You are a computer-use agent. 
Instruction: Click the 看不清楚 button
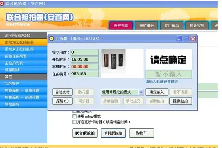(x=180, y=92)
